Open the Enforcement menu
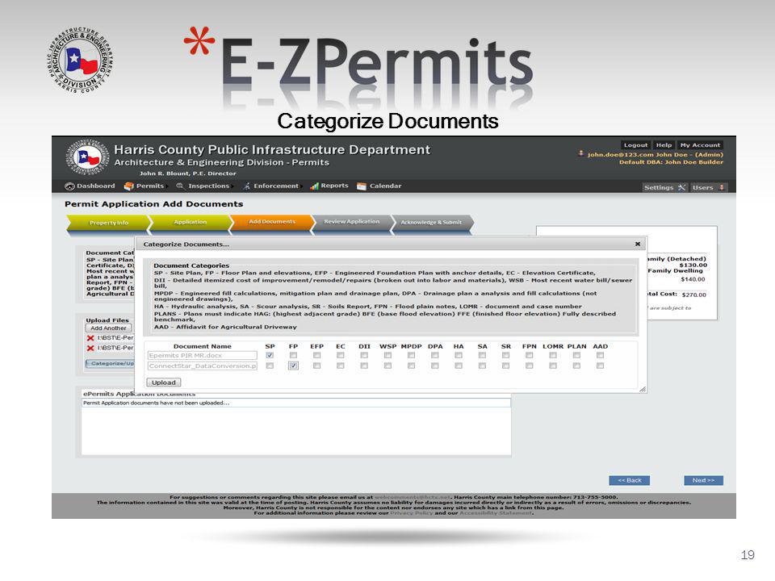Image resolution: width=775 pixels, height=581 pixels. click(x=271, y=186)
